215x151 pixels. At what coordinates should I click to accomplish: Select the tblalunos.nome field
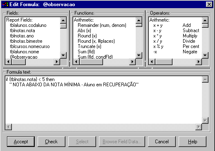tap(25, 52)
